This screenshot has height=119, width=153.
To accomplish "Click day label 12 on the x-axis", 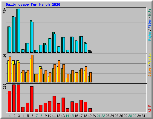I will point(58,116).
